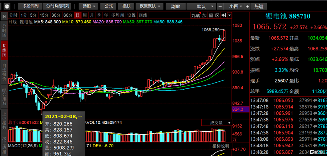Click the AVOL10: 63509174 label
Screen dimensions: 327x156
pos(104,123)
